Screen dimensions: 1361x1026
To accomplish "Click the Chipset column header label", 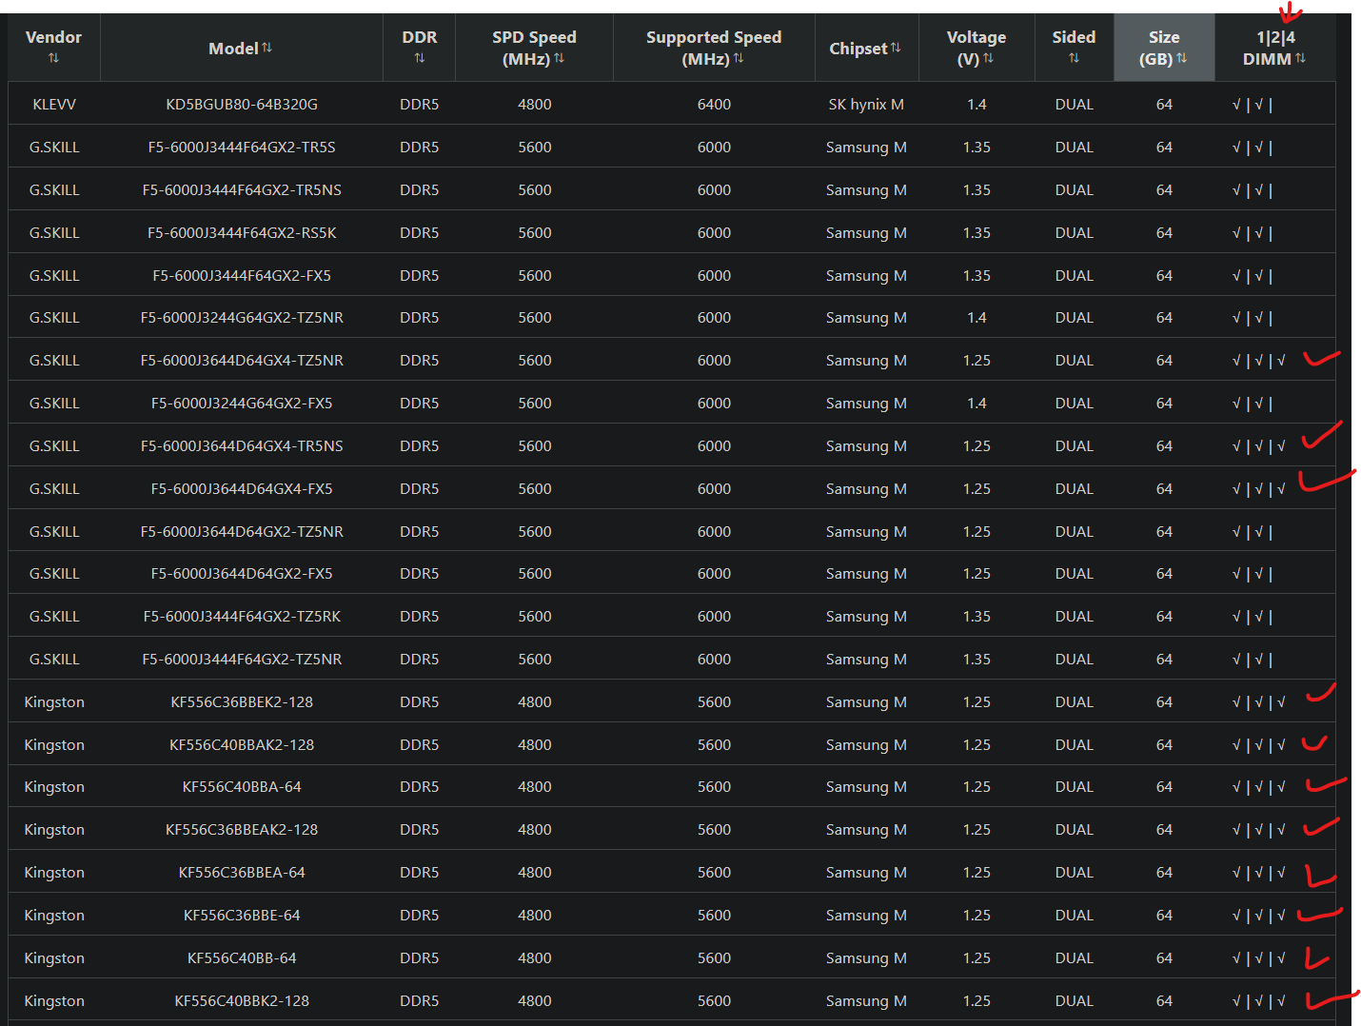I will (x=858, y=49).
